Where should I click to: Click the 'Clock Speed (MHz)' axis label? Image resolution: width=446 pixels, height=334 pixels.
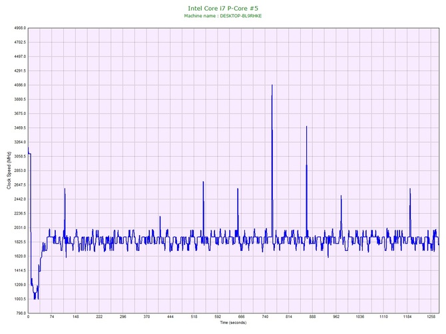click(9, 171)
